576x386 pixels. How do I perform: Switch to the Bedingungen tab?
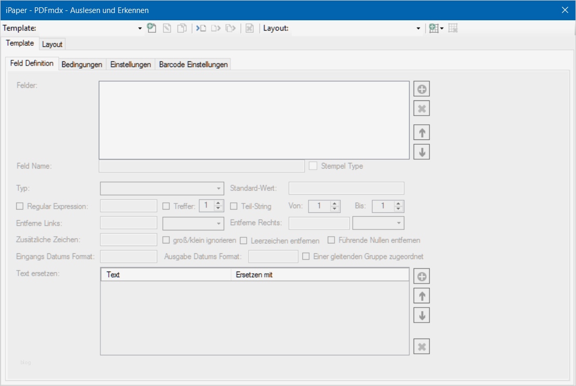click(81, 65)
